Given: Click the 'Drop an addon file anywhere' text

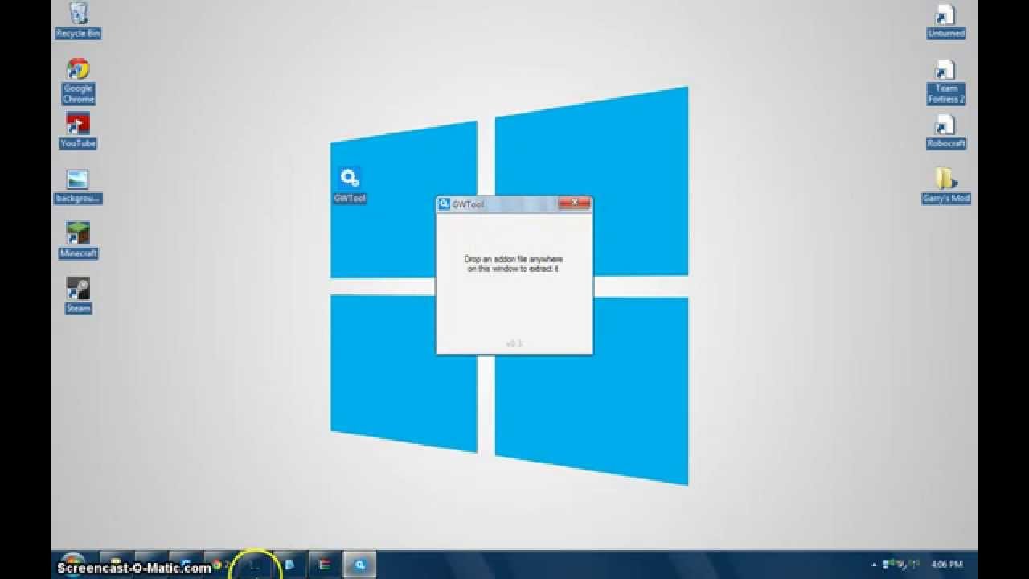Looking at the screenshot, I should pyautogui.click(x=514, y=259).
